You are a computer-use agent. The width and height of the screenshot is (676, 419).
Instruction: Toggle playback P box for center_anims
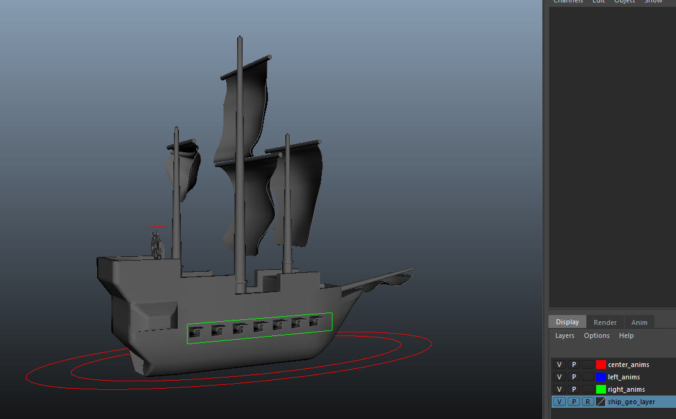pyautogui.click(x=574, y=365)
